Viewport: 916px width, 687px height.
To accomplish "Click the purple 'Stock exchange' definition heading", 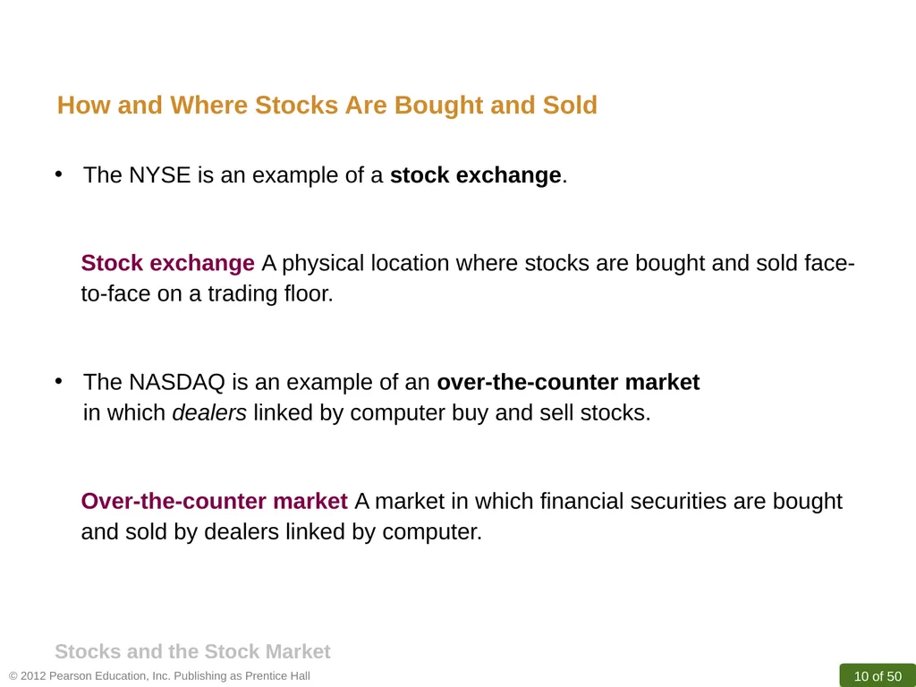I will tap(167, 263).
